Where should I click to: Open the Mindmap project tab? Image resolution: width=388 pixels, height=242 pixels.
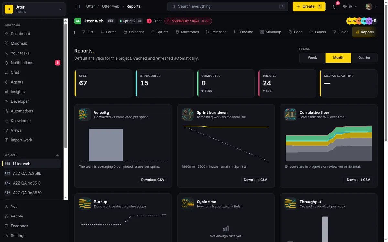click(271, 32)
